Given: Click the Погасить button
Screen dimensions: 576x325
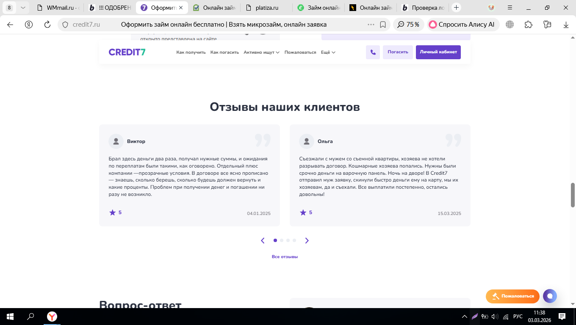Looking at the screenshot, I should 398,52.
